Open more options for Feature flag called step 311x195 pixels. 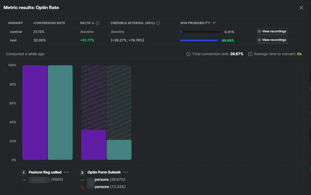66,172
